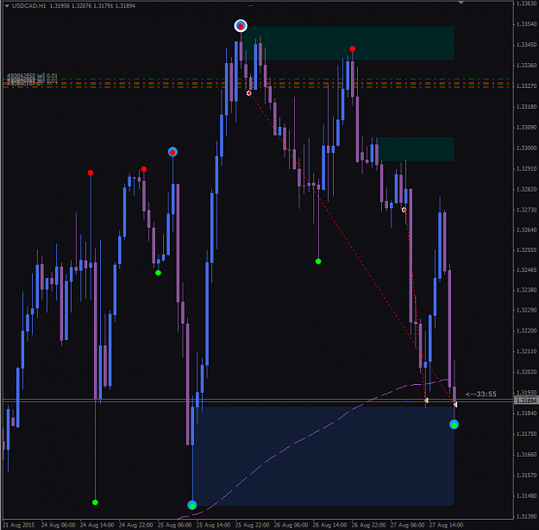The image size is (539, 530).
Task: Click the 1.31480 price axis label
Action: (526, 496)
